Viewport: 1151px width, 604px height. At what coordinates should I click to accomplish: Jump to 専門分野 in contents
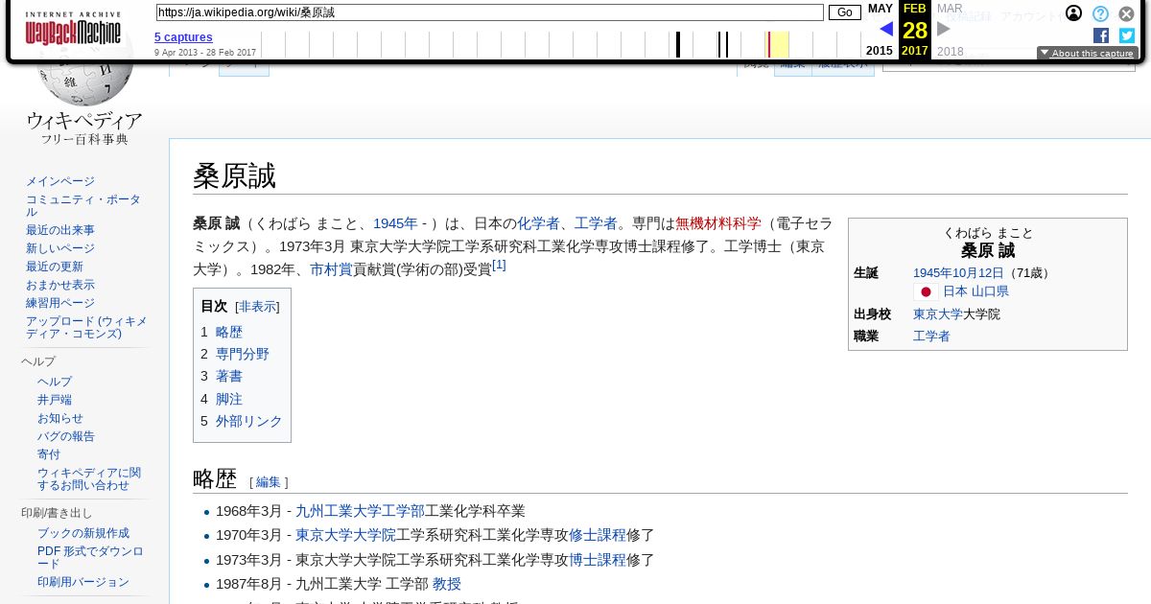[243, 354]
